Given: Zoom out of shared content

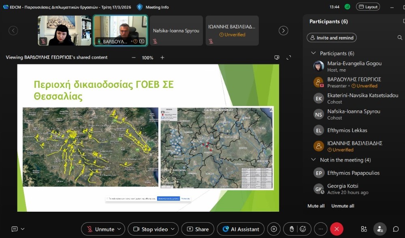Looking at the screenshot, I should click(x=134, y=57).
